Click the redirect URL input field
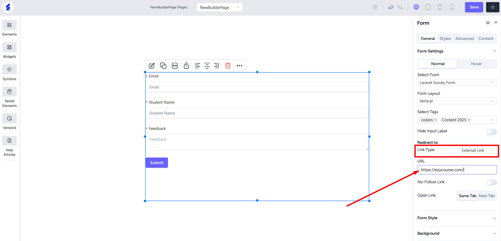501x241 pixels. coord(457,170)
